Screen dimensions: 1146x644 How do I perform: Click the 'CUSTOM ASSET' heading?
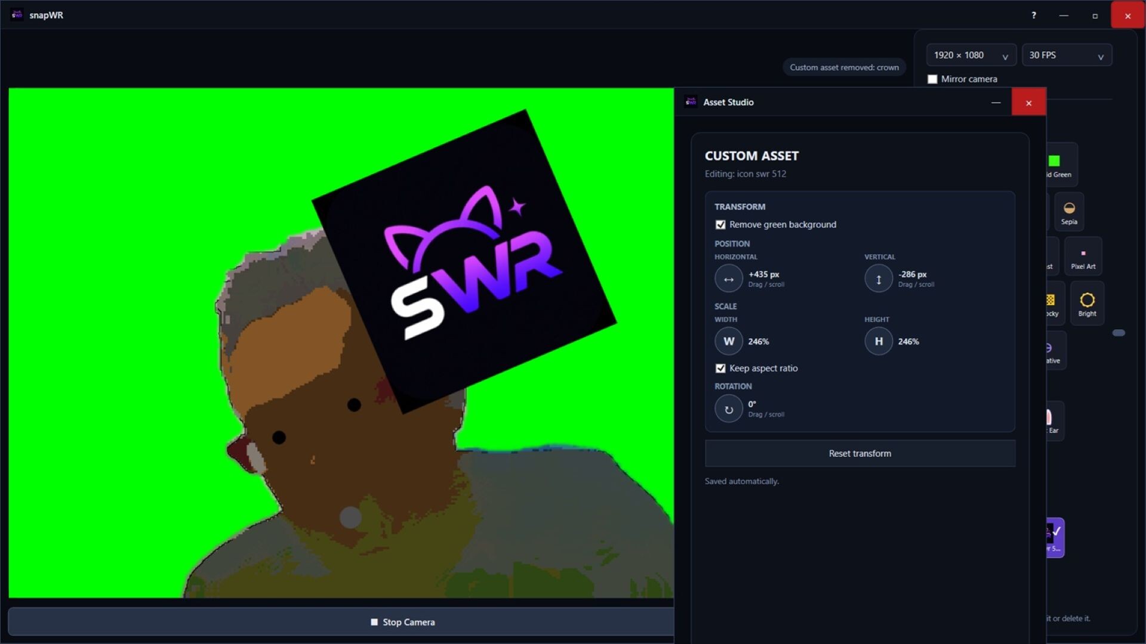[751, 156]
